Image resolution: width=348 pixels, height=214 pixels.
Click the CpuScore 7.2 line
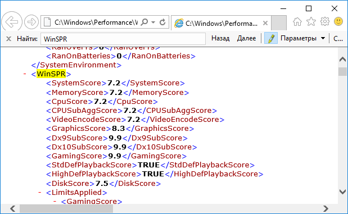[102, 101]
